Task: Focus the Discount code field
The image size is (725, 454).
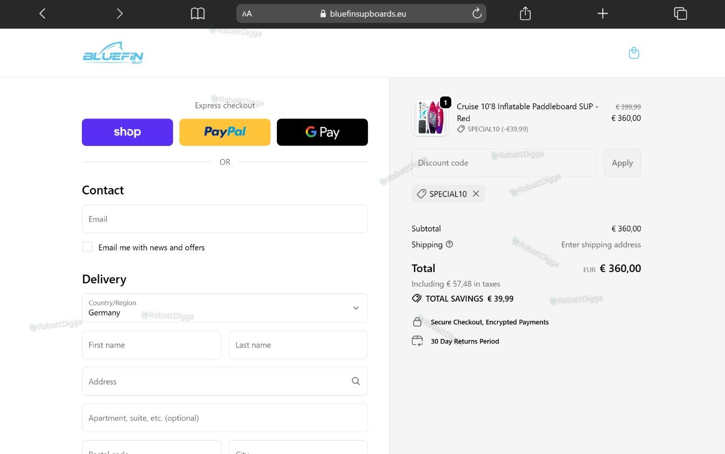Action: pyautogui.click(x=504, y=163)
